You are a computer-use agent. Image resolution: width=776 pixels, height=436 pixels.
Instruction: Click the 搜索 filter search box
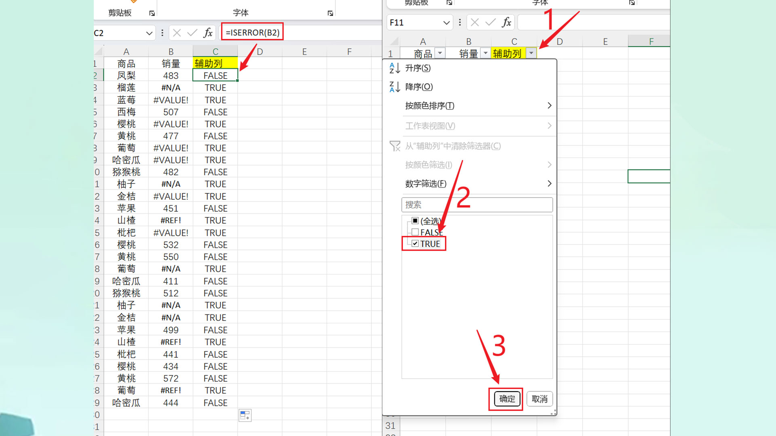(x=477, y=205)
